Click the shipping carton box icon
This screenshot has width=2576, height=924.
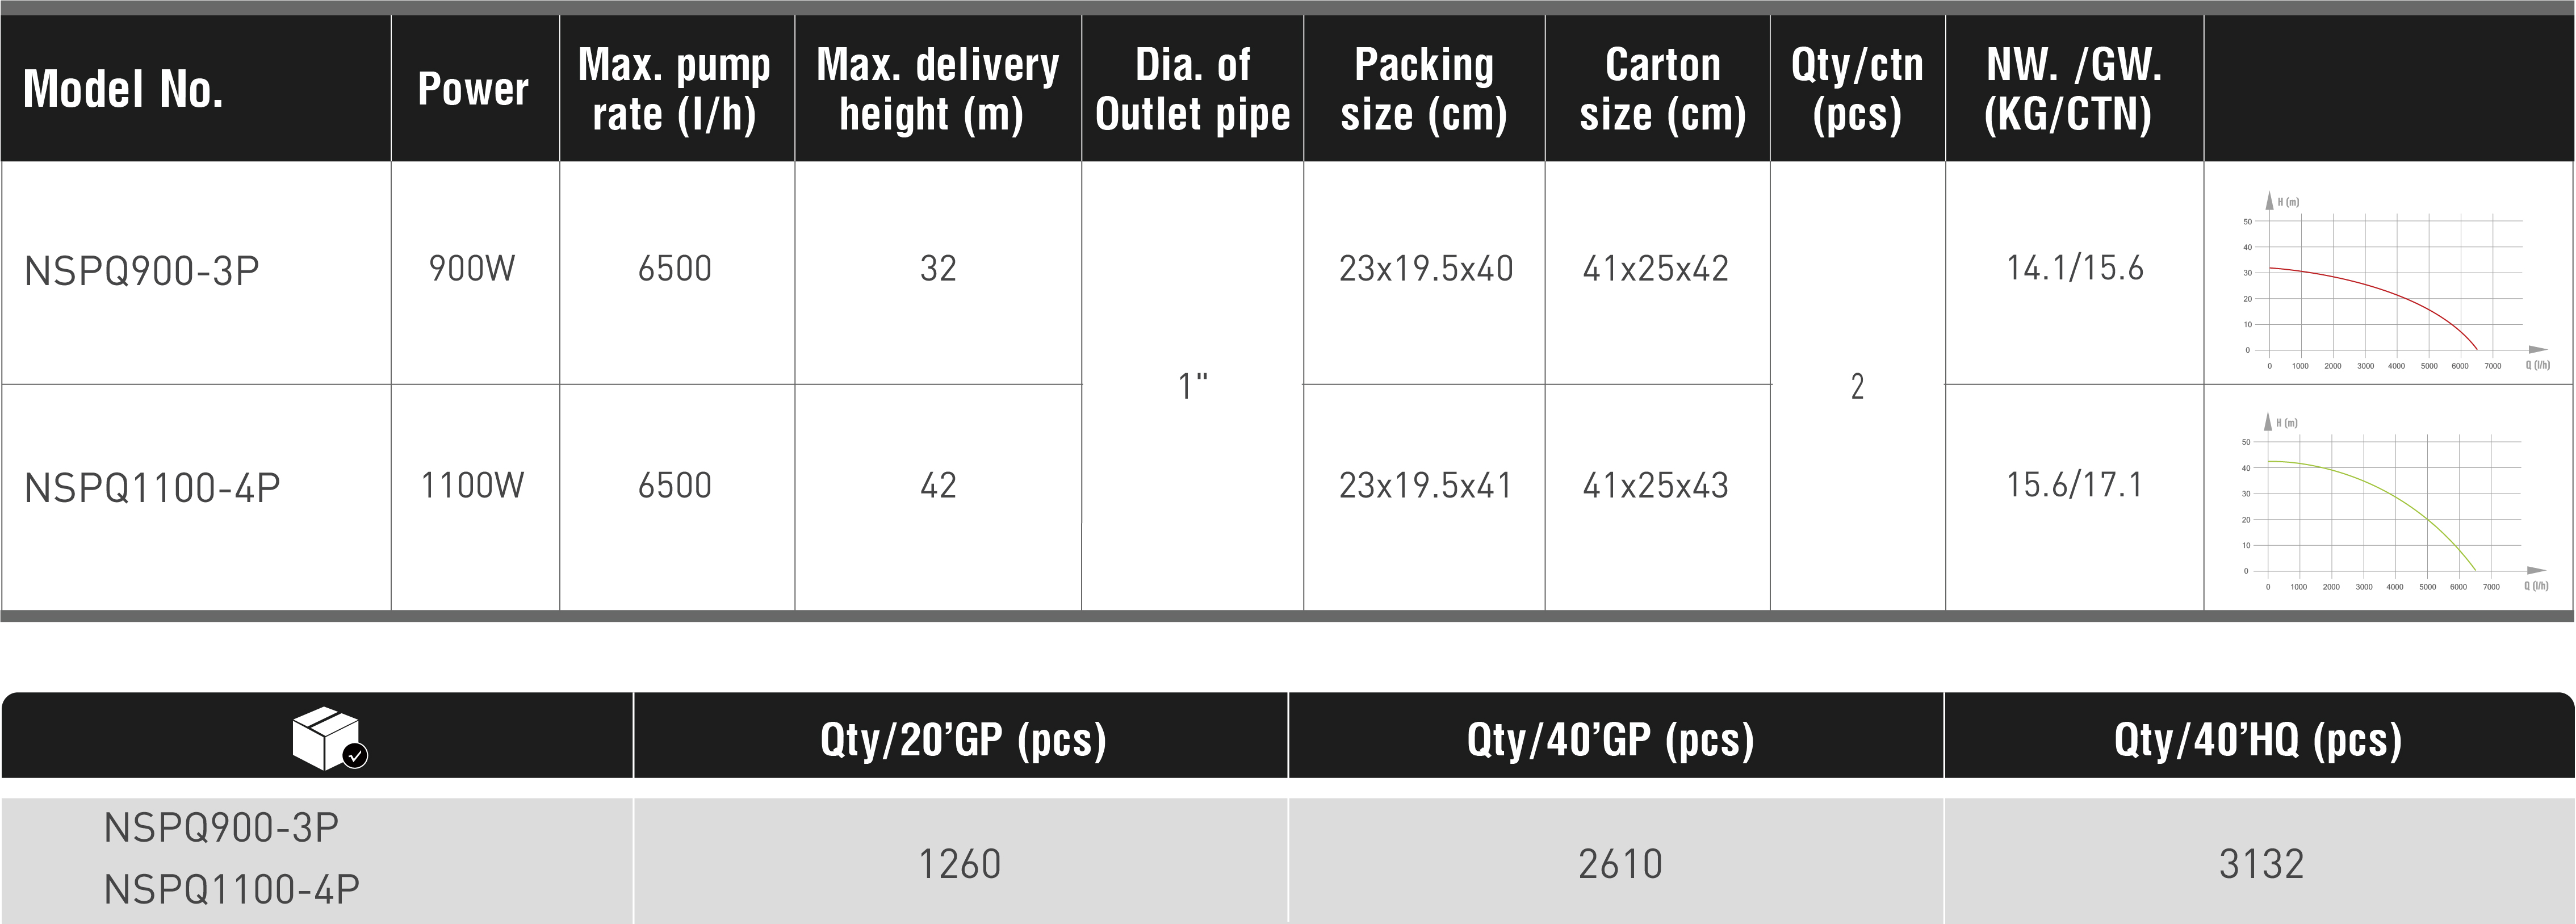click(328, 740)
